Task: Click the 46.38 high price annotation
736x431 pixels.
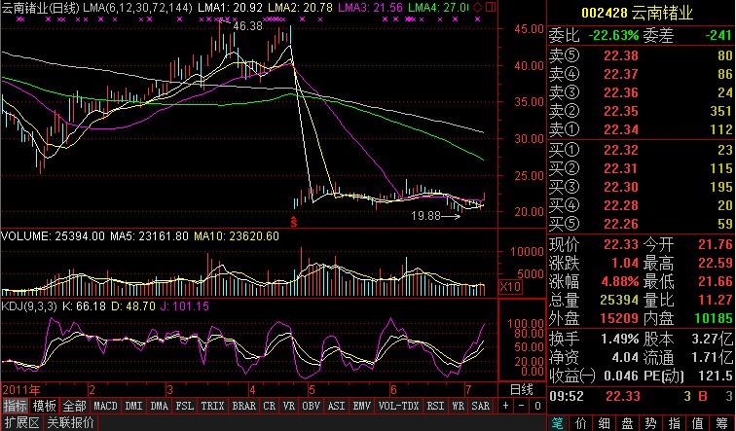Action: 248,26
